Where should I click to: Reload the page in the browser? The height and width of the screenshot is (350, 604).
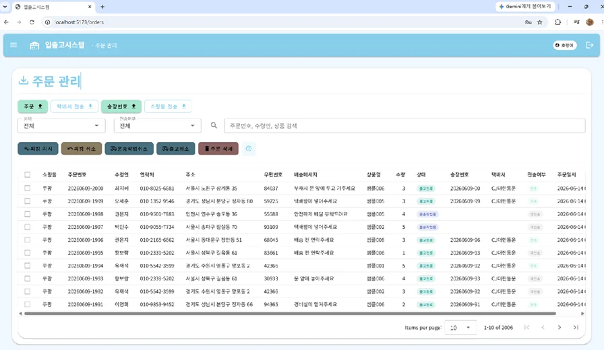pyautogui.click(x=32, y=22)
